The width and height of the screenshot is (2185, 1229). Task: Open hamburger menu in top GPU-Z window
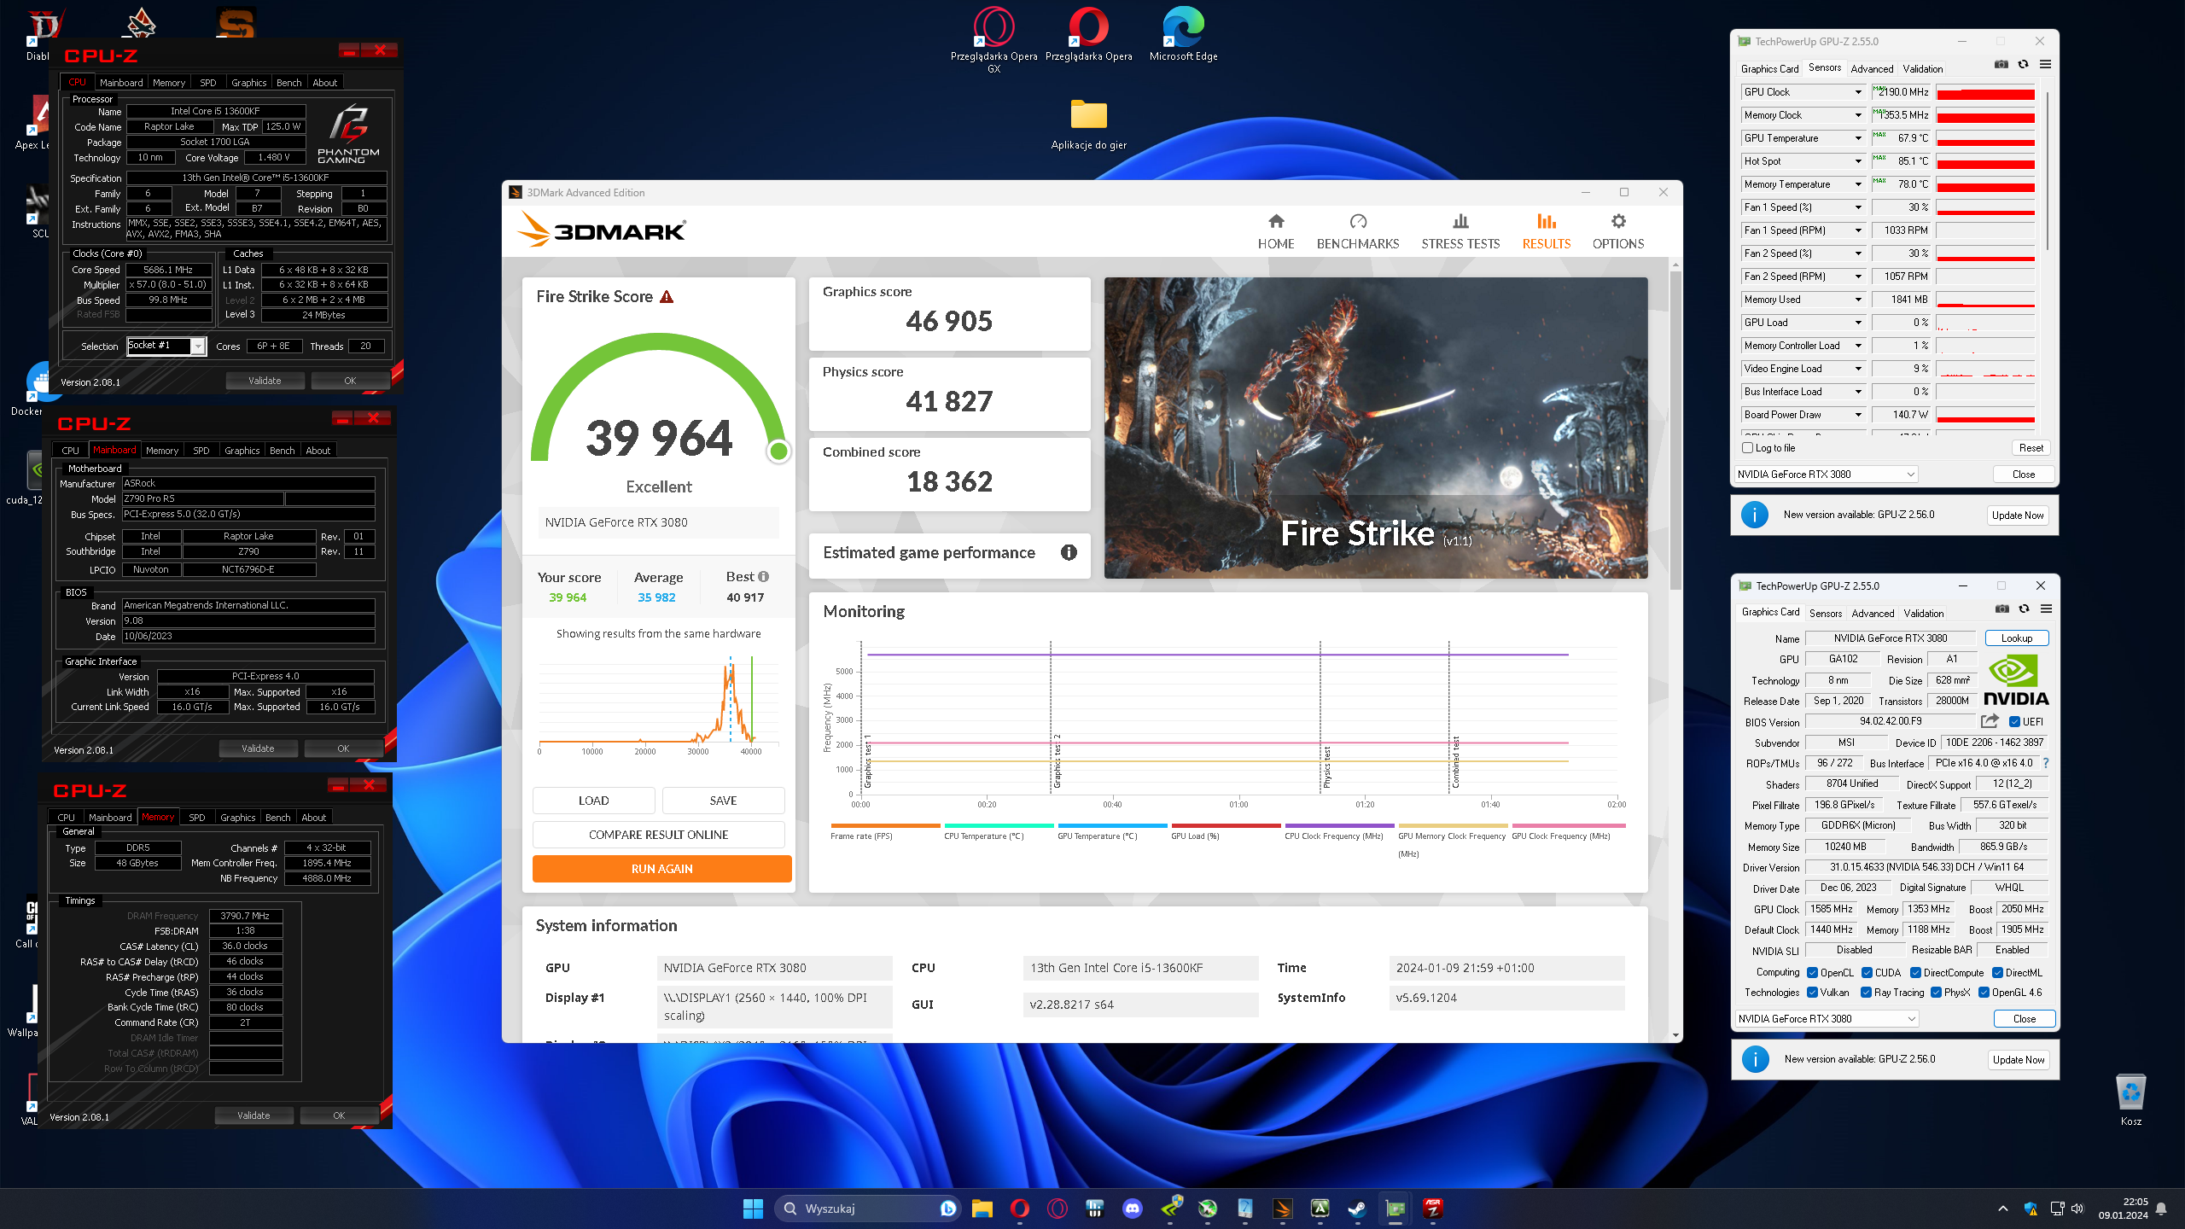(x=2045, y=65)
